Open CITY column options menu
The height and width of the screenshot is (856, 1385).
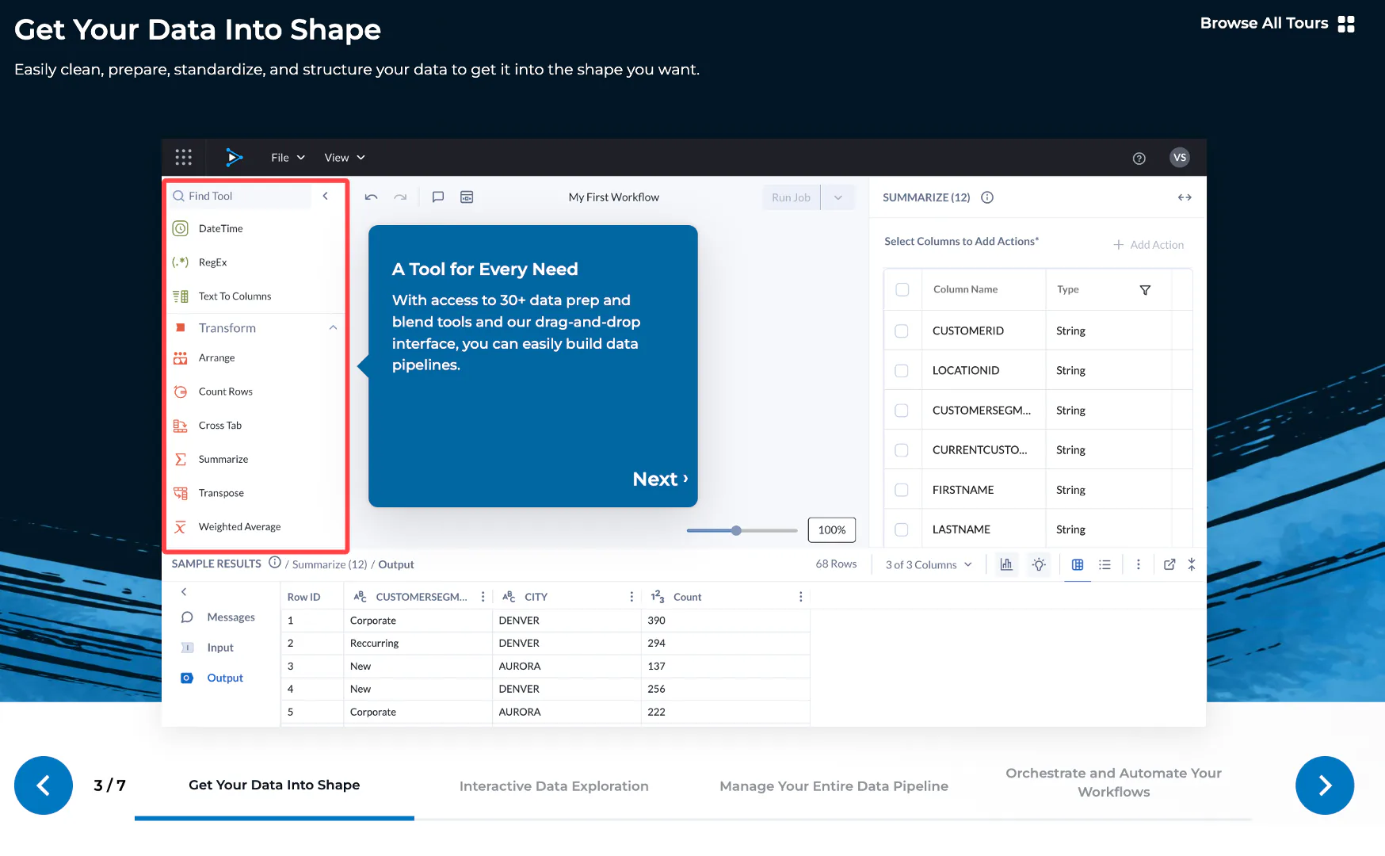[631, 597]
